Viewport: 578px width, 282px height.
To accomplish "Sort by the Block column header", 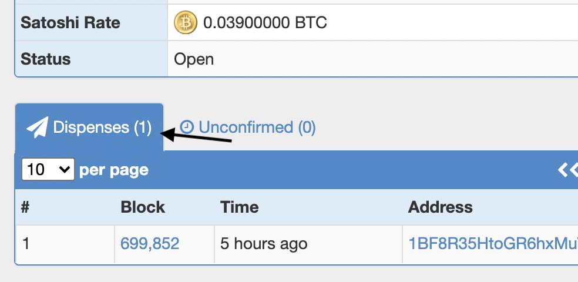I will pyautogui.click(x=143, y=207).
